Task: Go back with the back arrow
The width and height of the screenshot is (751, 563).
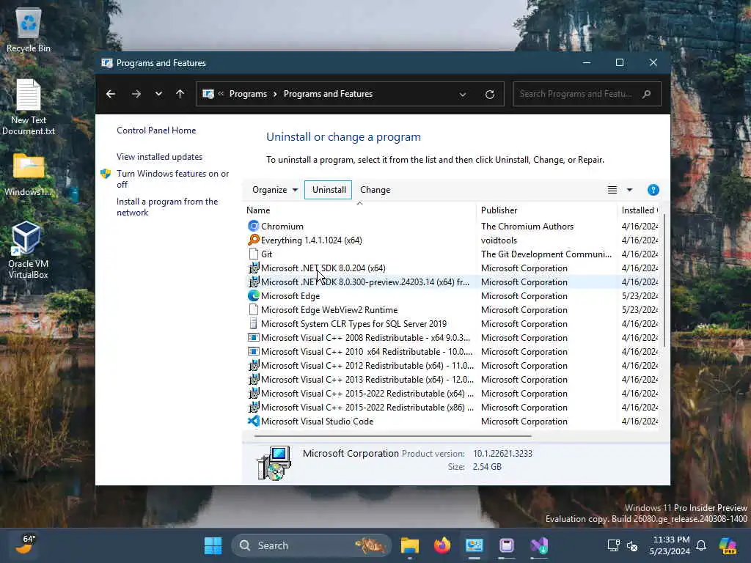Action: tap(111, 94)
